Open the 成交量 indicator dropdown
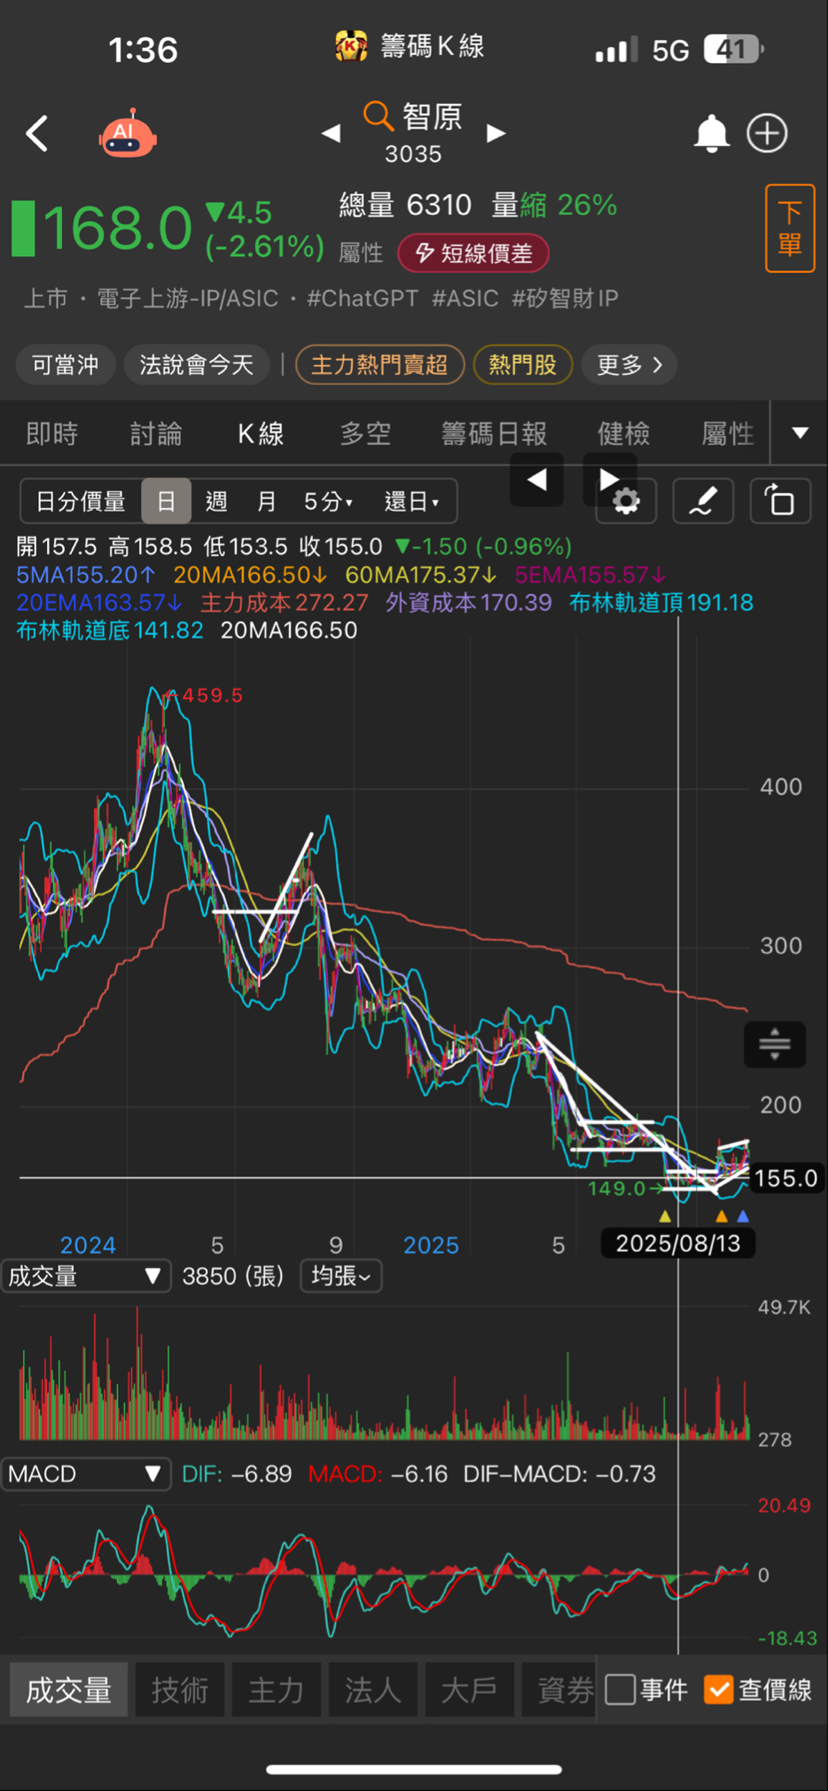Screen dimensions: 828x1791 [85, 1276]
